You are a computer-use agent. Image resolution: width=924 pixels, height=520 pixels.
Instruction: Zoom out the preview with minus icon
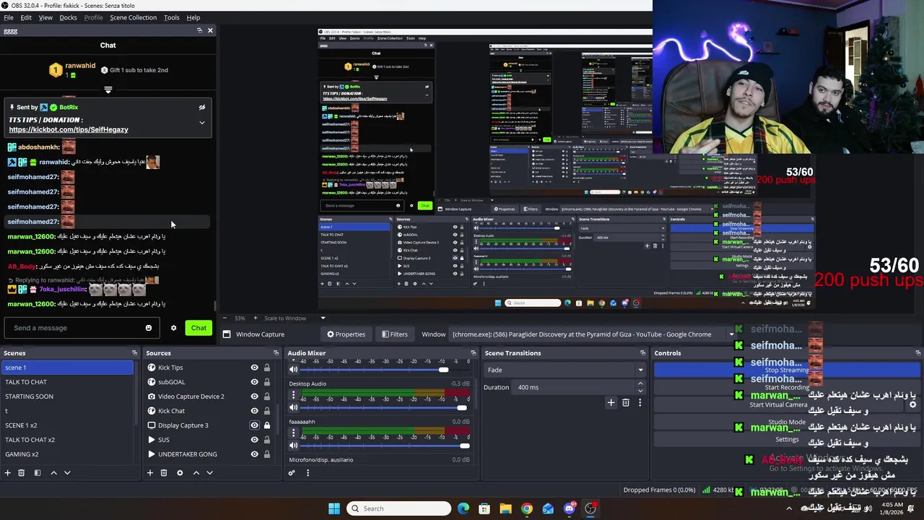(x=225, y=318)
